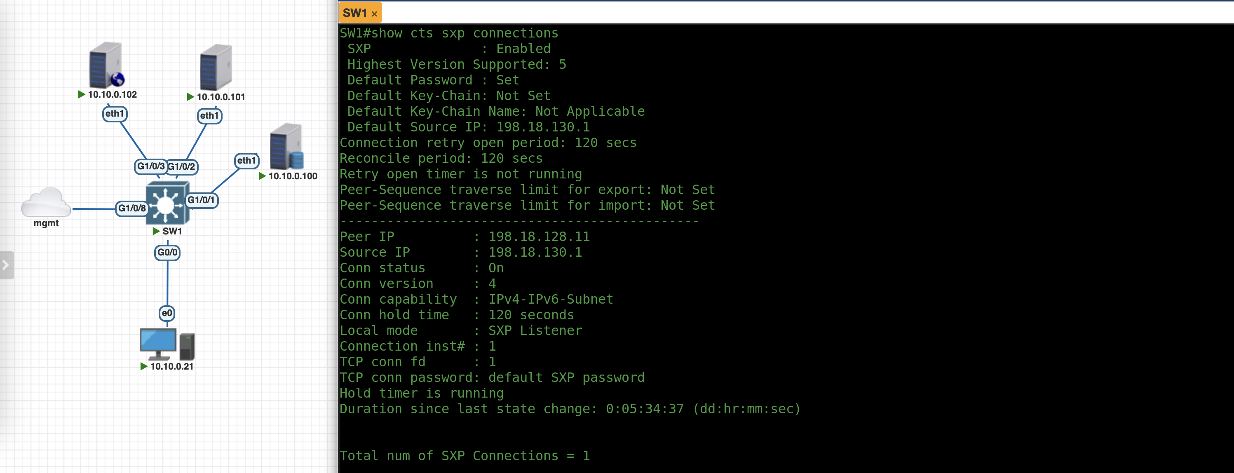Viewport: 1234px width, 473px height.
Task: Close the SW1 console tab
Action: point(375,14)
